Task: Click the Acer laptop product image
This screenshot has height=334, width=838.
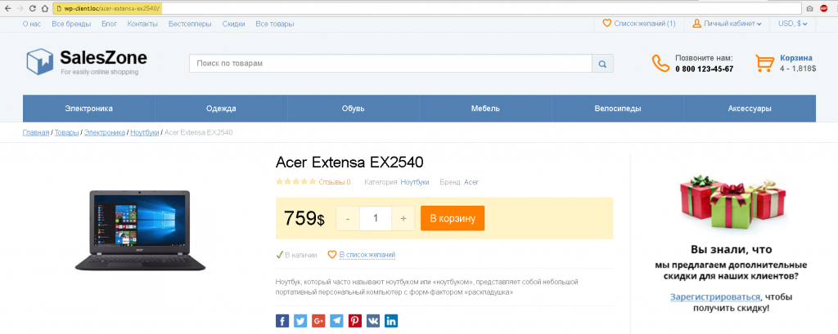Action: pyautogui.click(x=140, y=230)
